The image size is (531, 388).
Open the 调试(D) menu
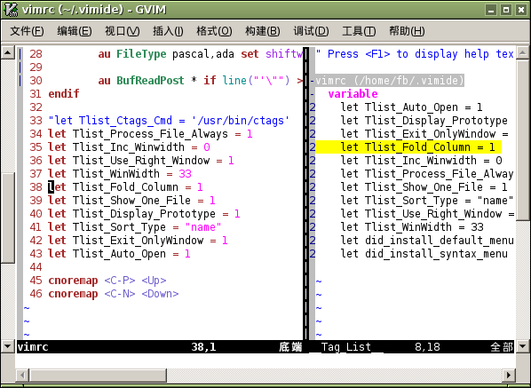point(311,31)
